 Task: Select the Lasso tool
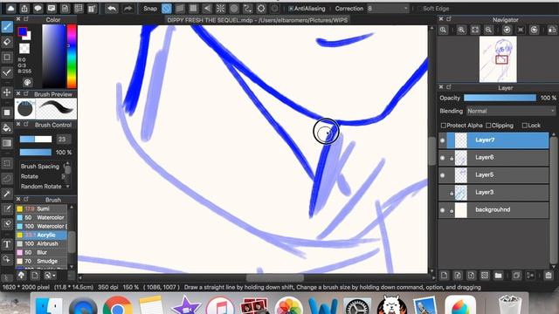[x=7, y=178]
